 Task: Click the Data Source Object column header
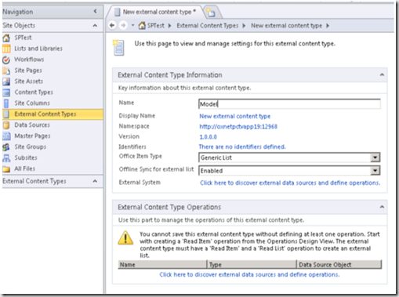pyautogui.click(x=339, y=265)
